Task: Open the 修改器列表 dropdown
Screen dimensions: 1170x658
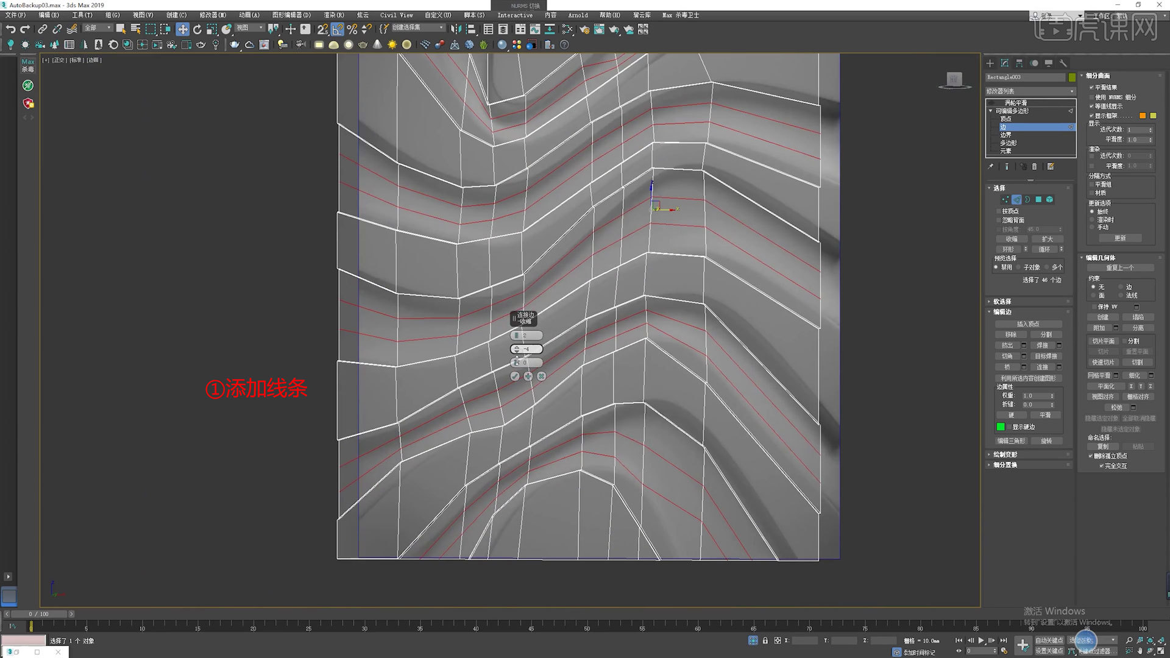Action: point(1030,91)
